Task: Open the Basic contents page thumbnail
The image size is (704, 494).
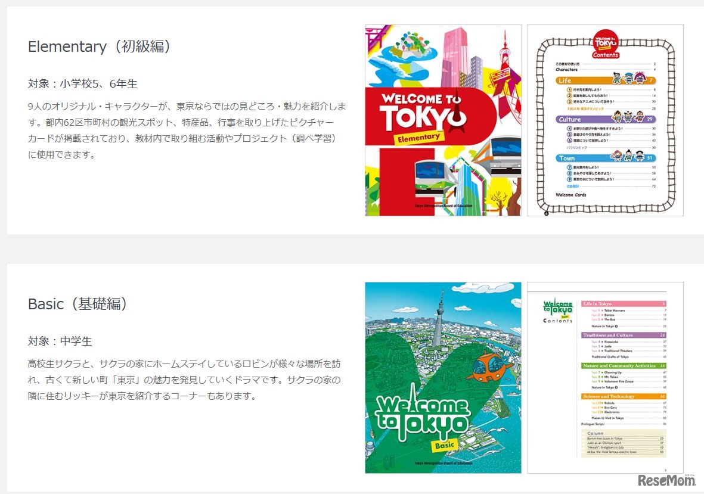Action: click(605, 377)
